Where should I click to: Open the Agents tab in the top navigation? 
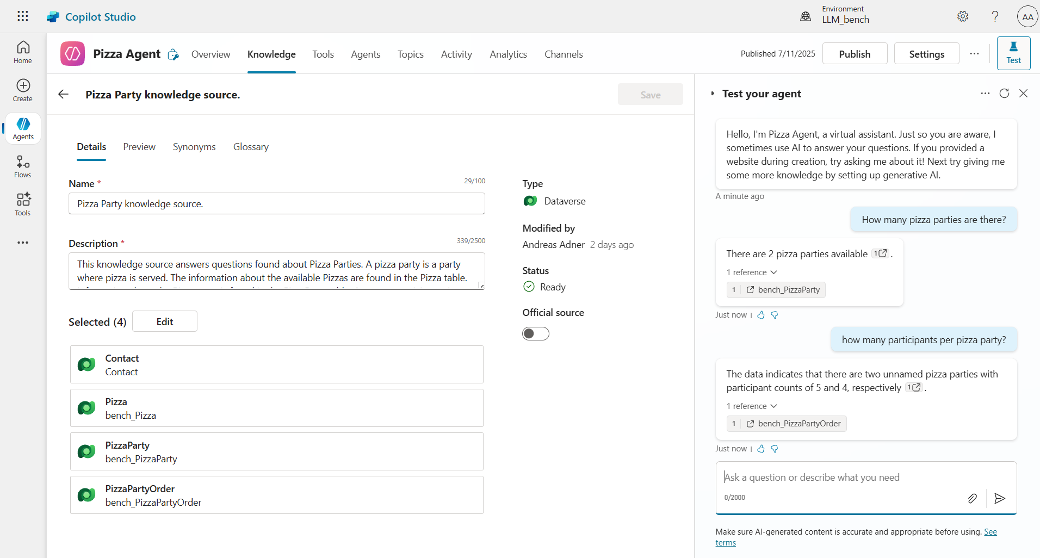click(366, 54)
